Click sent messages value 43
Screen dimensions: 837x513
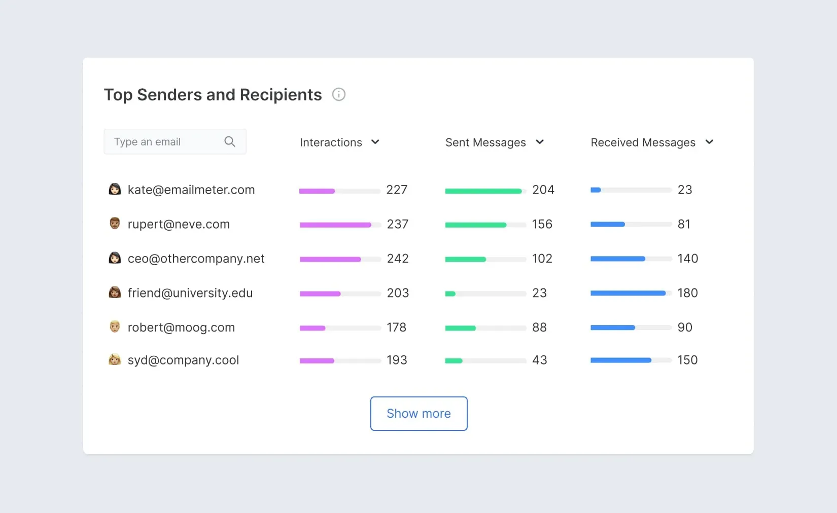[540, 360]
